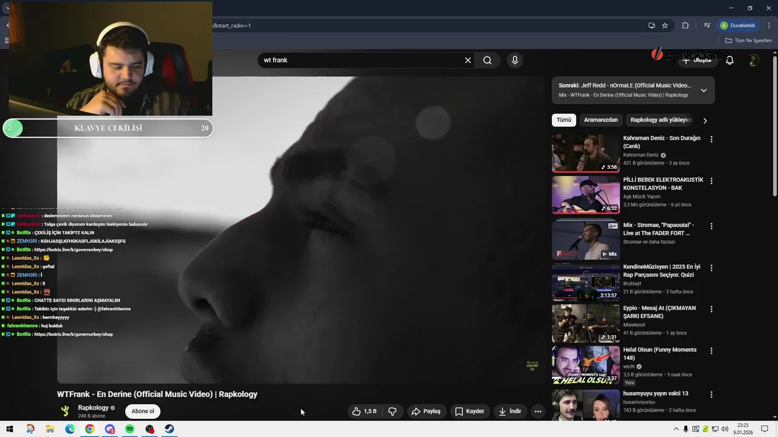This screenshot has width=778, height=437.
Task: Open the OBS recording taskbar icon
Action: 150,429
